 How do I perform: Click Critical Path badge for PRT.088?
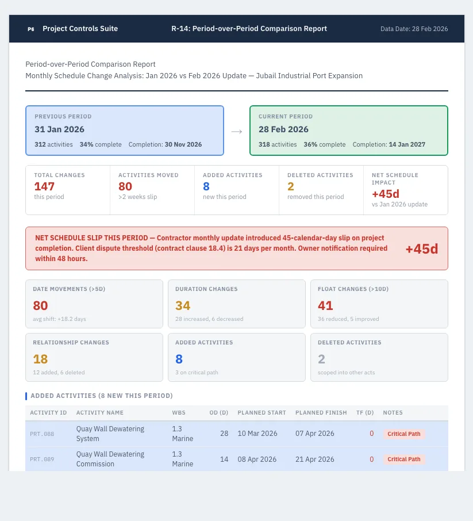coord(404,434)
